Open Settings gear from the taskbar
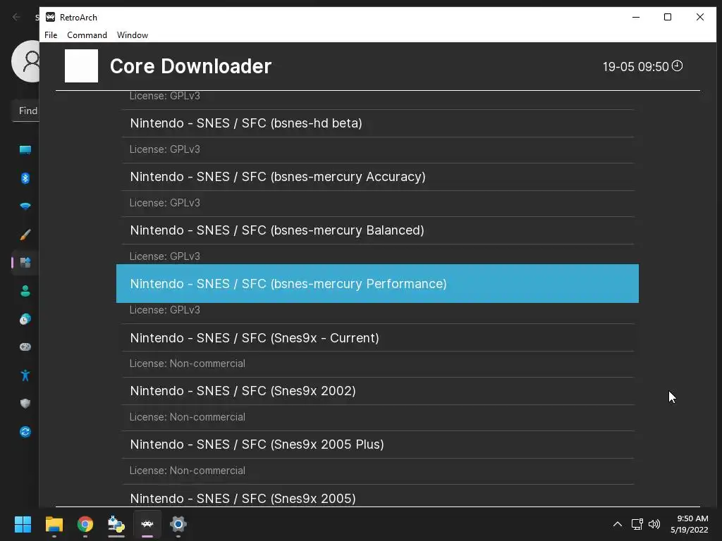Screen dimensions: 722x541 pos(178,524)
